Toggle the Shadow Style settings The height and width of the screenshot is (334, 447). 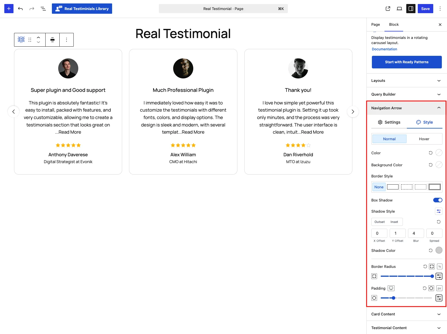tap(439, 211)
